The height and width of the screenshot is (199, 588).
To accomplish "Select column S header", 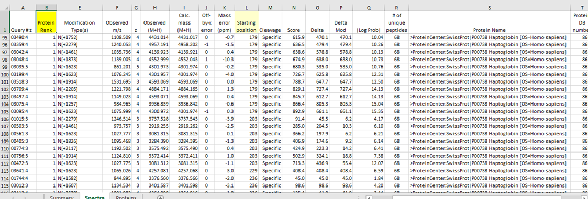I will pyautogui.click(x=490, y=7).
